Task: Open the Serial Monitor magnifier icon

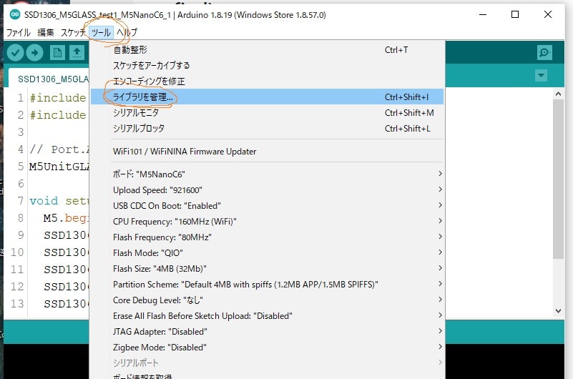Action: 544,53
